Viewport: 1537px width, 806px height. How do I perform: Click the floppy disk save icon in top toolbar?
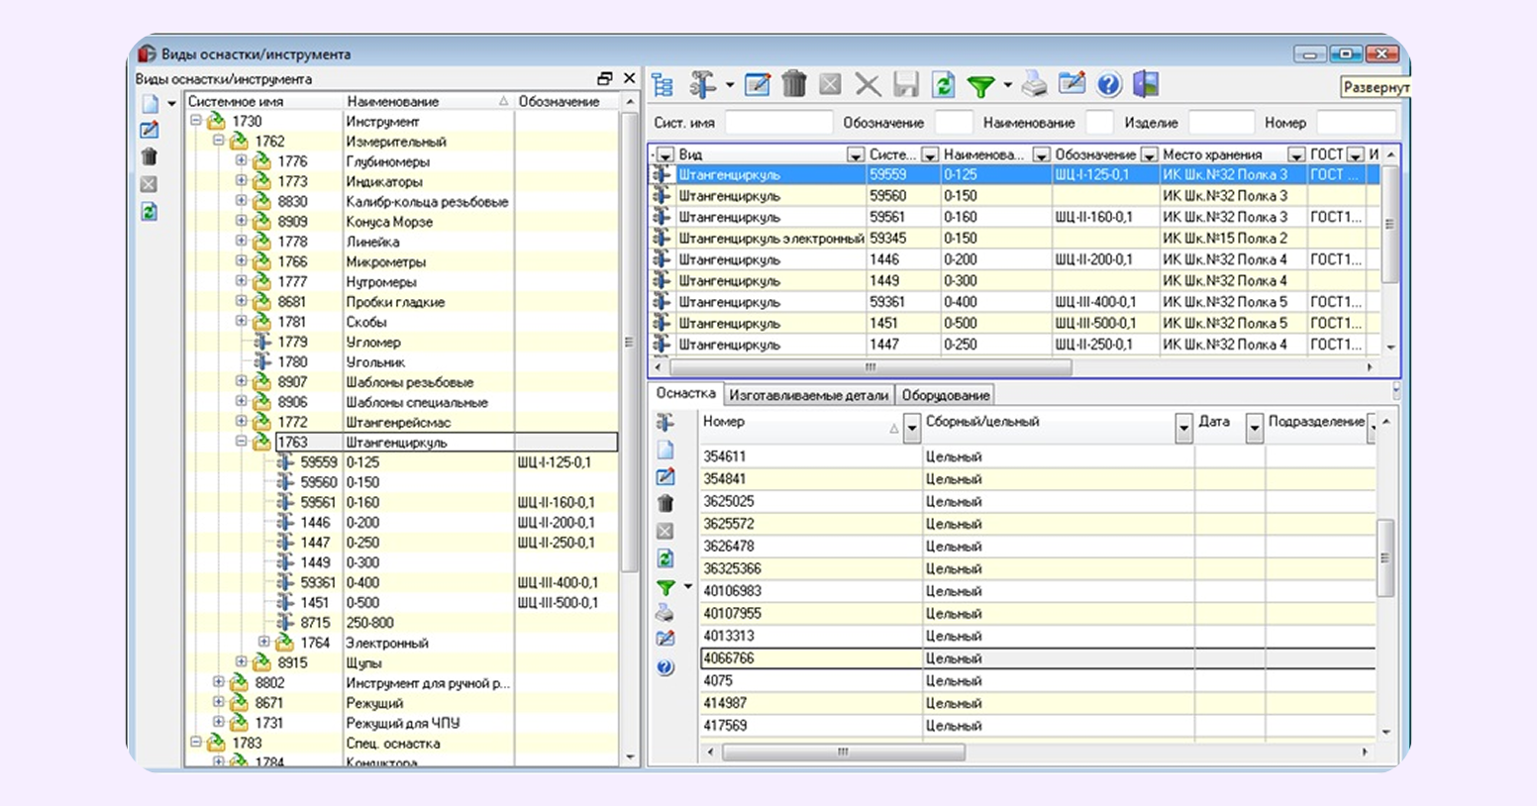(x=905, y=85)
